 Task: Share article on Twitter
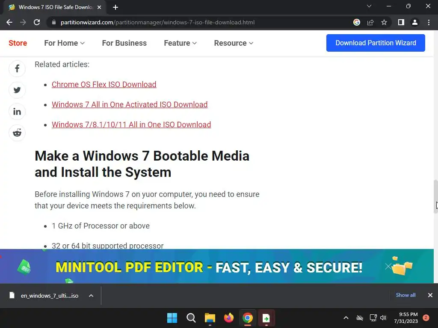pyautogui.click(x=17, y=90)
